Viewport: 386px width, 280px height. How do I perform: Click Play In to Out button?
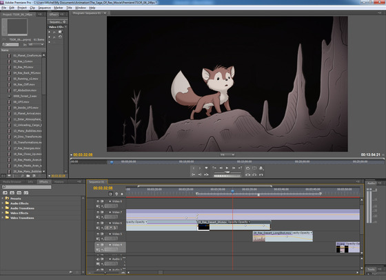[x=206, y=174]
